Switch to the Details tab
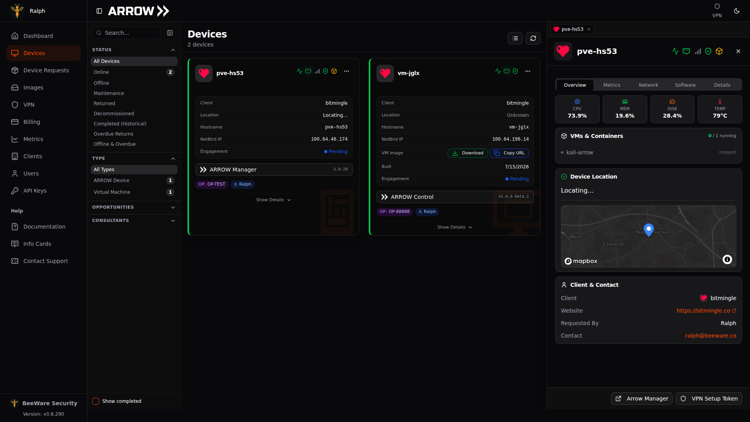The image size is (750, 422). click(722, 85)
